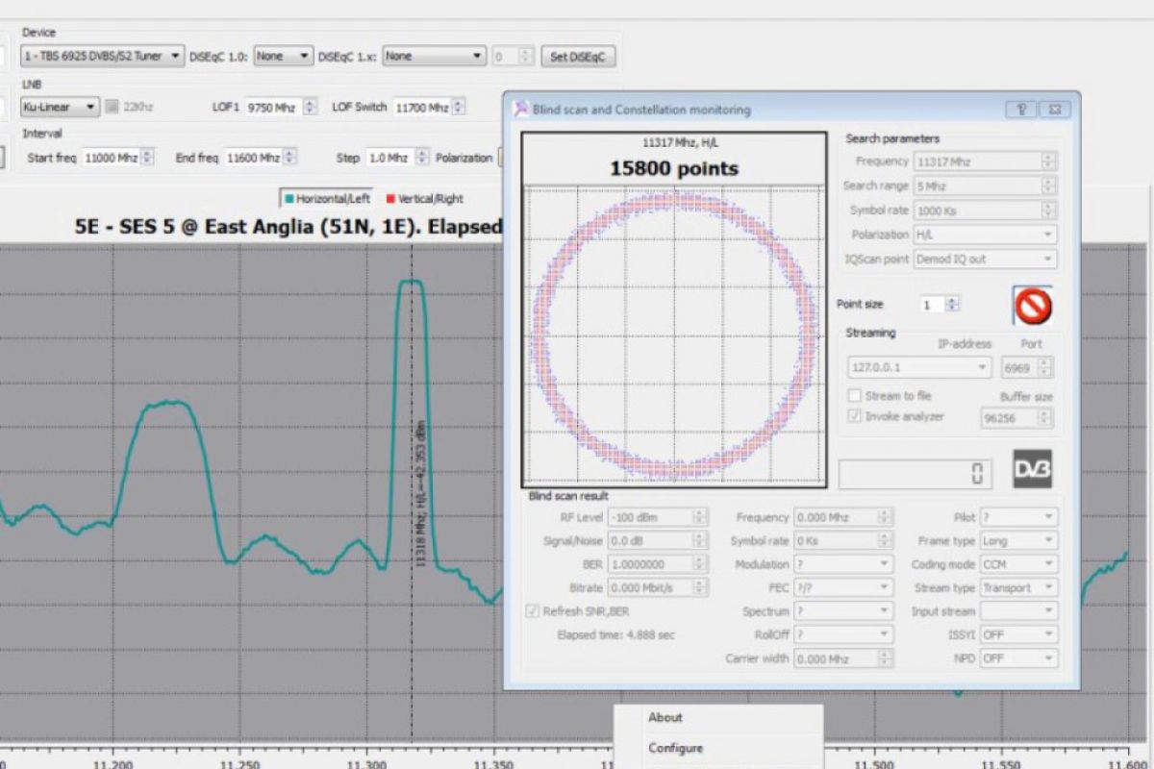Click the LOF1 9750 Mhz stepper arrows
The image size is (1154, 769).
click(310, 108)
